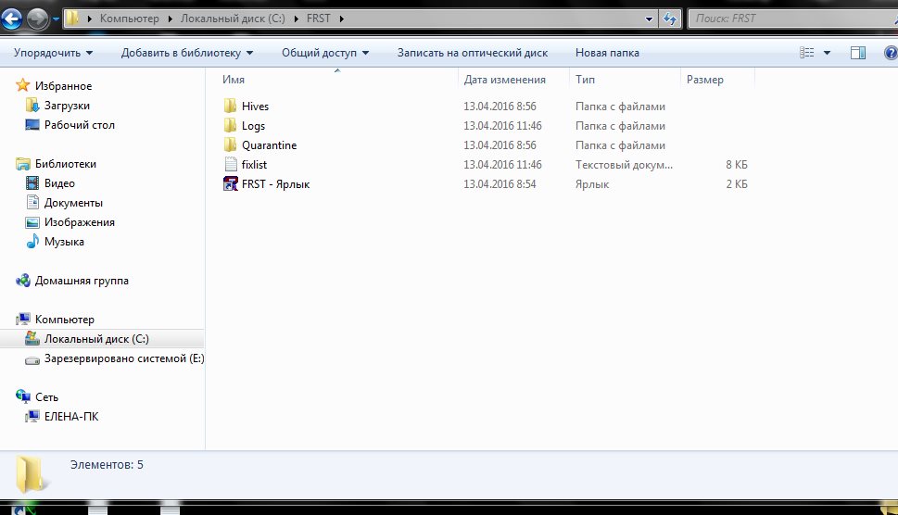Open recent pages dropdown beside Forward arrow
The image size is (898, 515).
[x=56, y=19]
